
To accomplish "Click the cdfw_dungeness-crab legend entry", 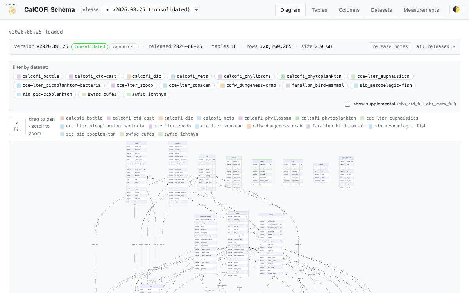I will tap(274, 126).
